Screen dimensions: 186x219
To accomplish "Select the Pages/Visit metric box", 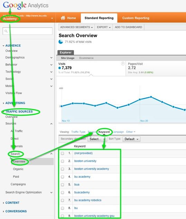I will tap(156, 68).
